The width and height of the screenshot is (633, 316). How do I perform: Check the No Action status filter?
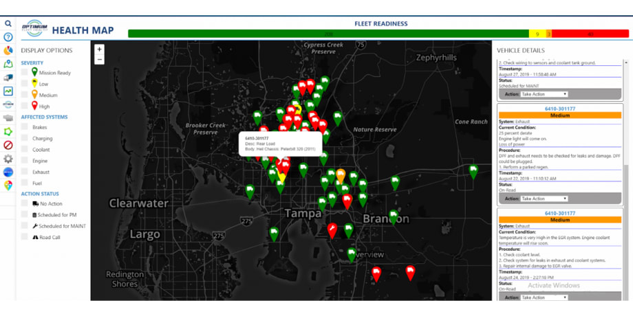click(x=25, y=203)
